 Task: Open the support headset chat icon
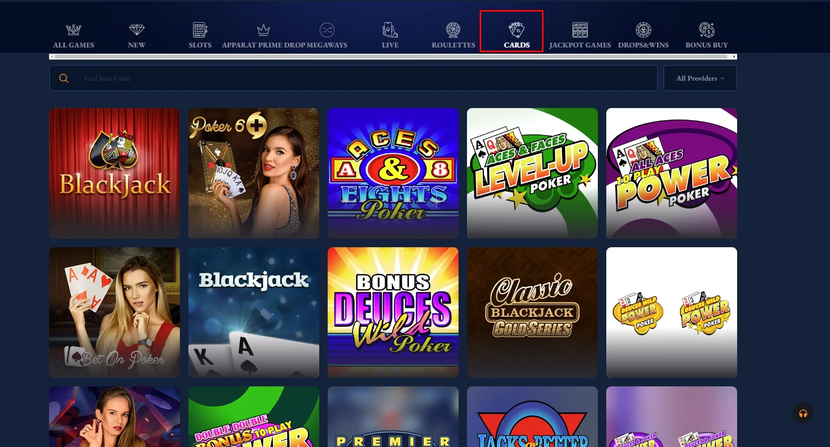[803, 413]
